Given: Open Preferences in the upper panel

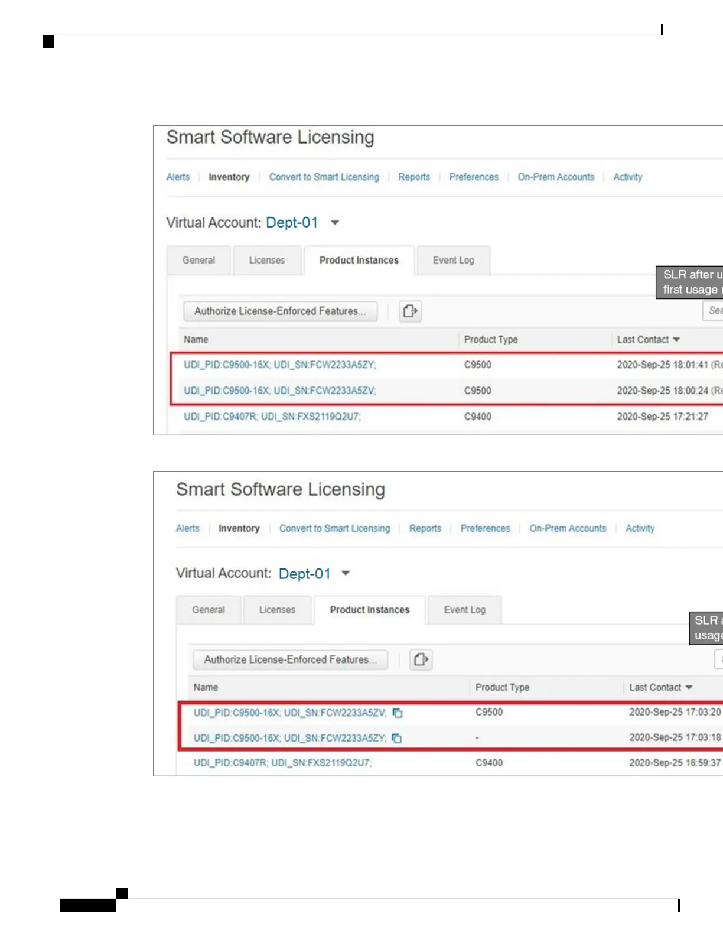Looking at the screenshot, I should 474,177.
